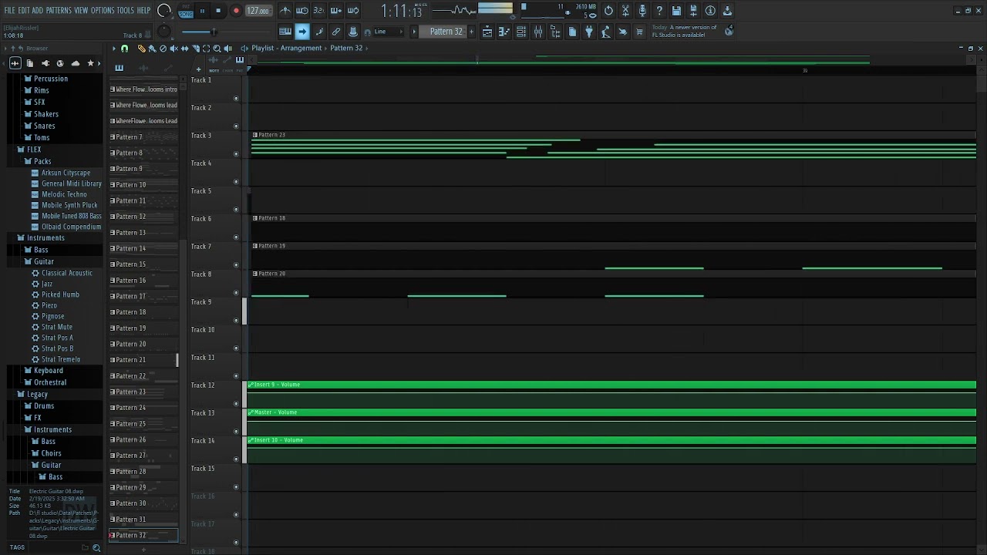Toggle the step editing arrow button
The height and width of the screenshot is (555, 987).
pos(302,32)
